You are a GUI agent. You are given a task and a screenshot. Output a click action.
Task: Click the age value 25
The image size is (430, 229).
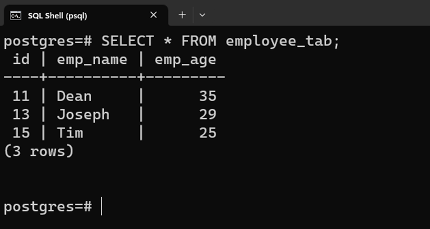click(x=207, y=133)
